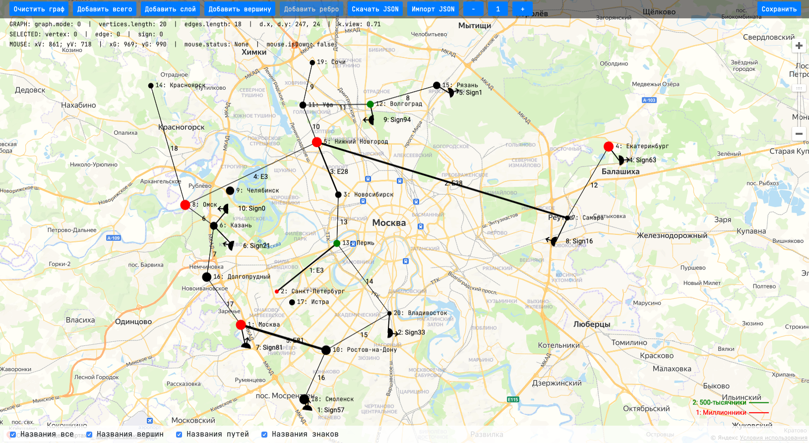Select vertex 3 Новосибирск

coord(338,195)
